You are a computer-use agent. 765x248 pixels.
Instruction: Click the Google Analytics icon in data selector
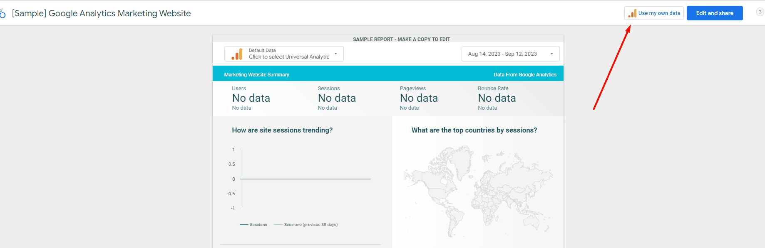[x=237, y=54]
